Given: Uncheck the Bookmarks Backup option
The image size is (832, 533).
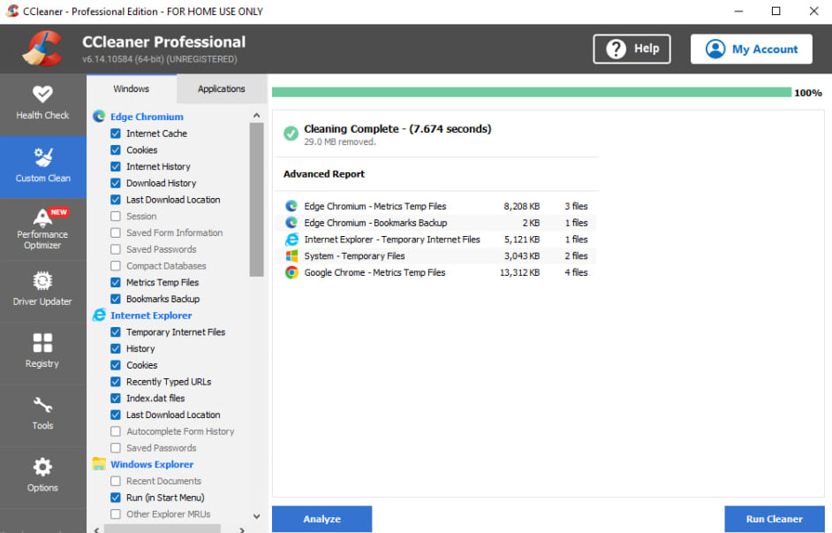Looking at the screenshot, I should point(115,299).
